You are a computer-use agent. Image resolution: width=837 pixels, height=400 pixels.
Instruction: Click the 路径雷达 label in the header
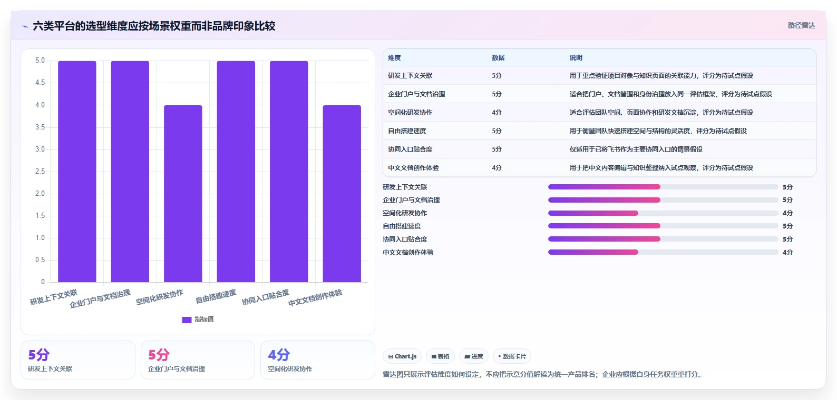801,25
